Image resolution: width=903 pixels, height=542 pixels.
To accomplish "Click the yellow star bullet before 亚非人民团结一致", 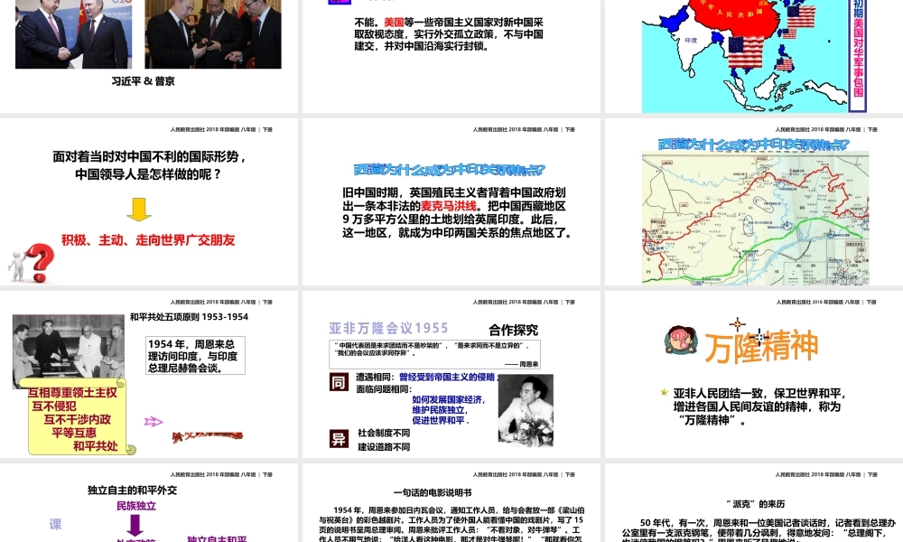I will click(x=664, y=392).
